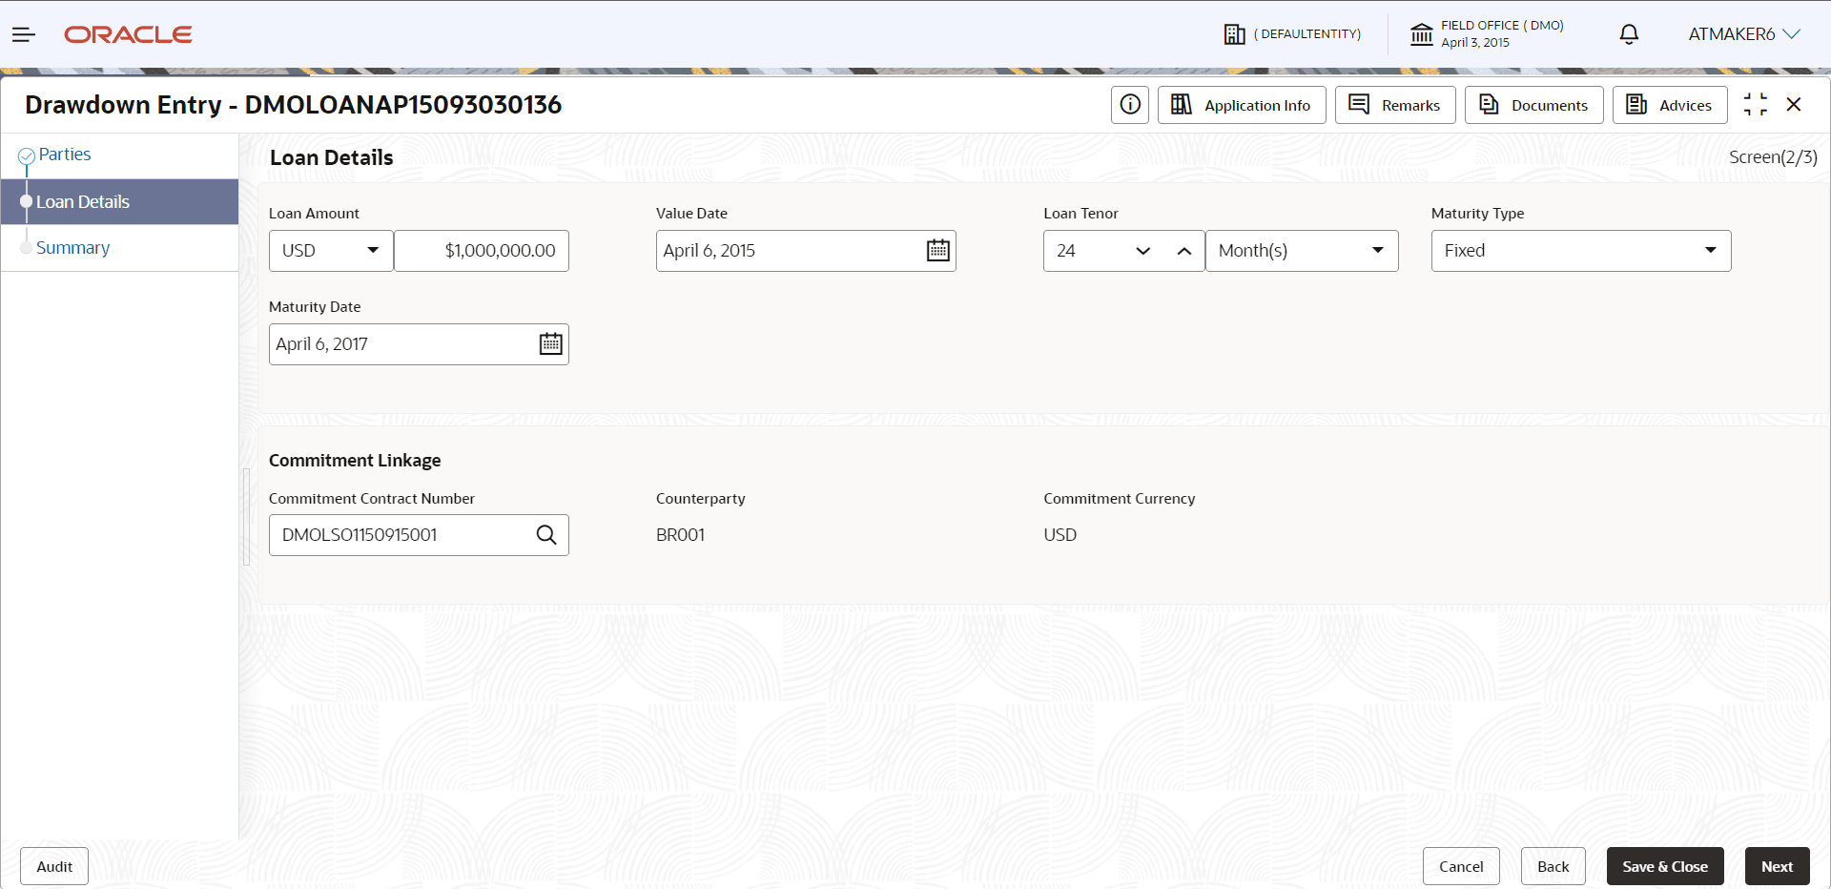Go to the Parties step
Image resolution: width=1831 pixels, height=889 pixels.
[65, 155]
